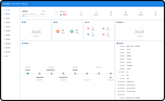The width and height of the screenshot is (165, 101).
Task: Click the blue basic information panel icon
Action: click(x=117, y=43)
